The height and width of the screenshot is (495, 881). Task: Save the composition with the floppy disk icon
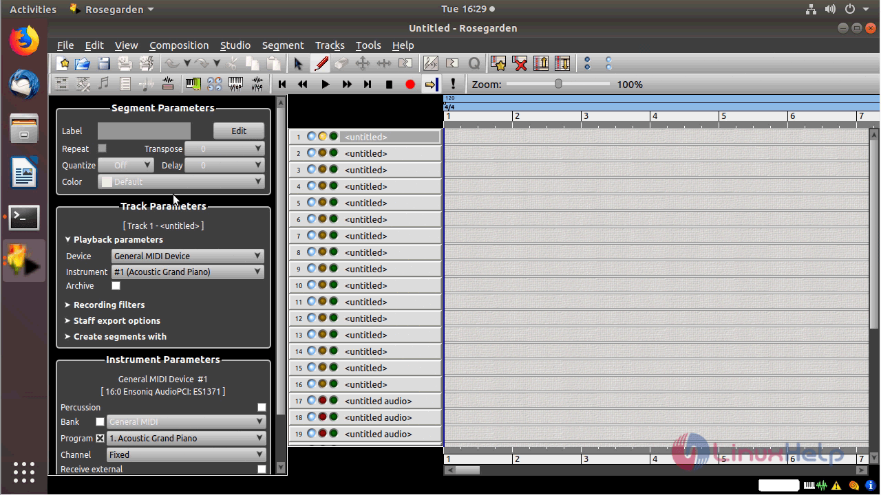coord(104,64)
